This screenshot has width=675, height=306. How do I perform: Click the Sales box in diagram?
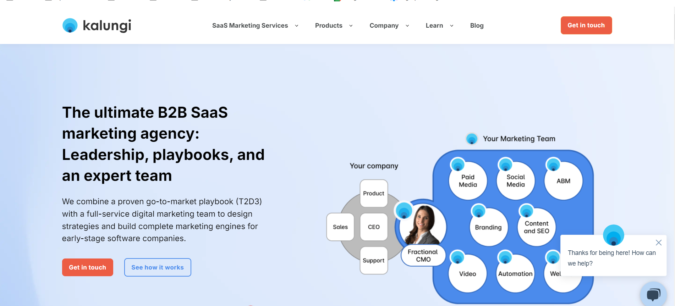click(x=340, y=227)
